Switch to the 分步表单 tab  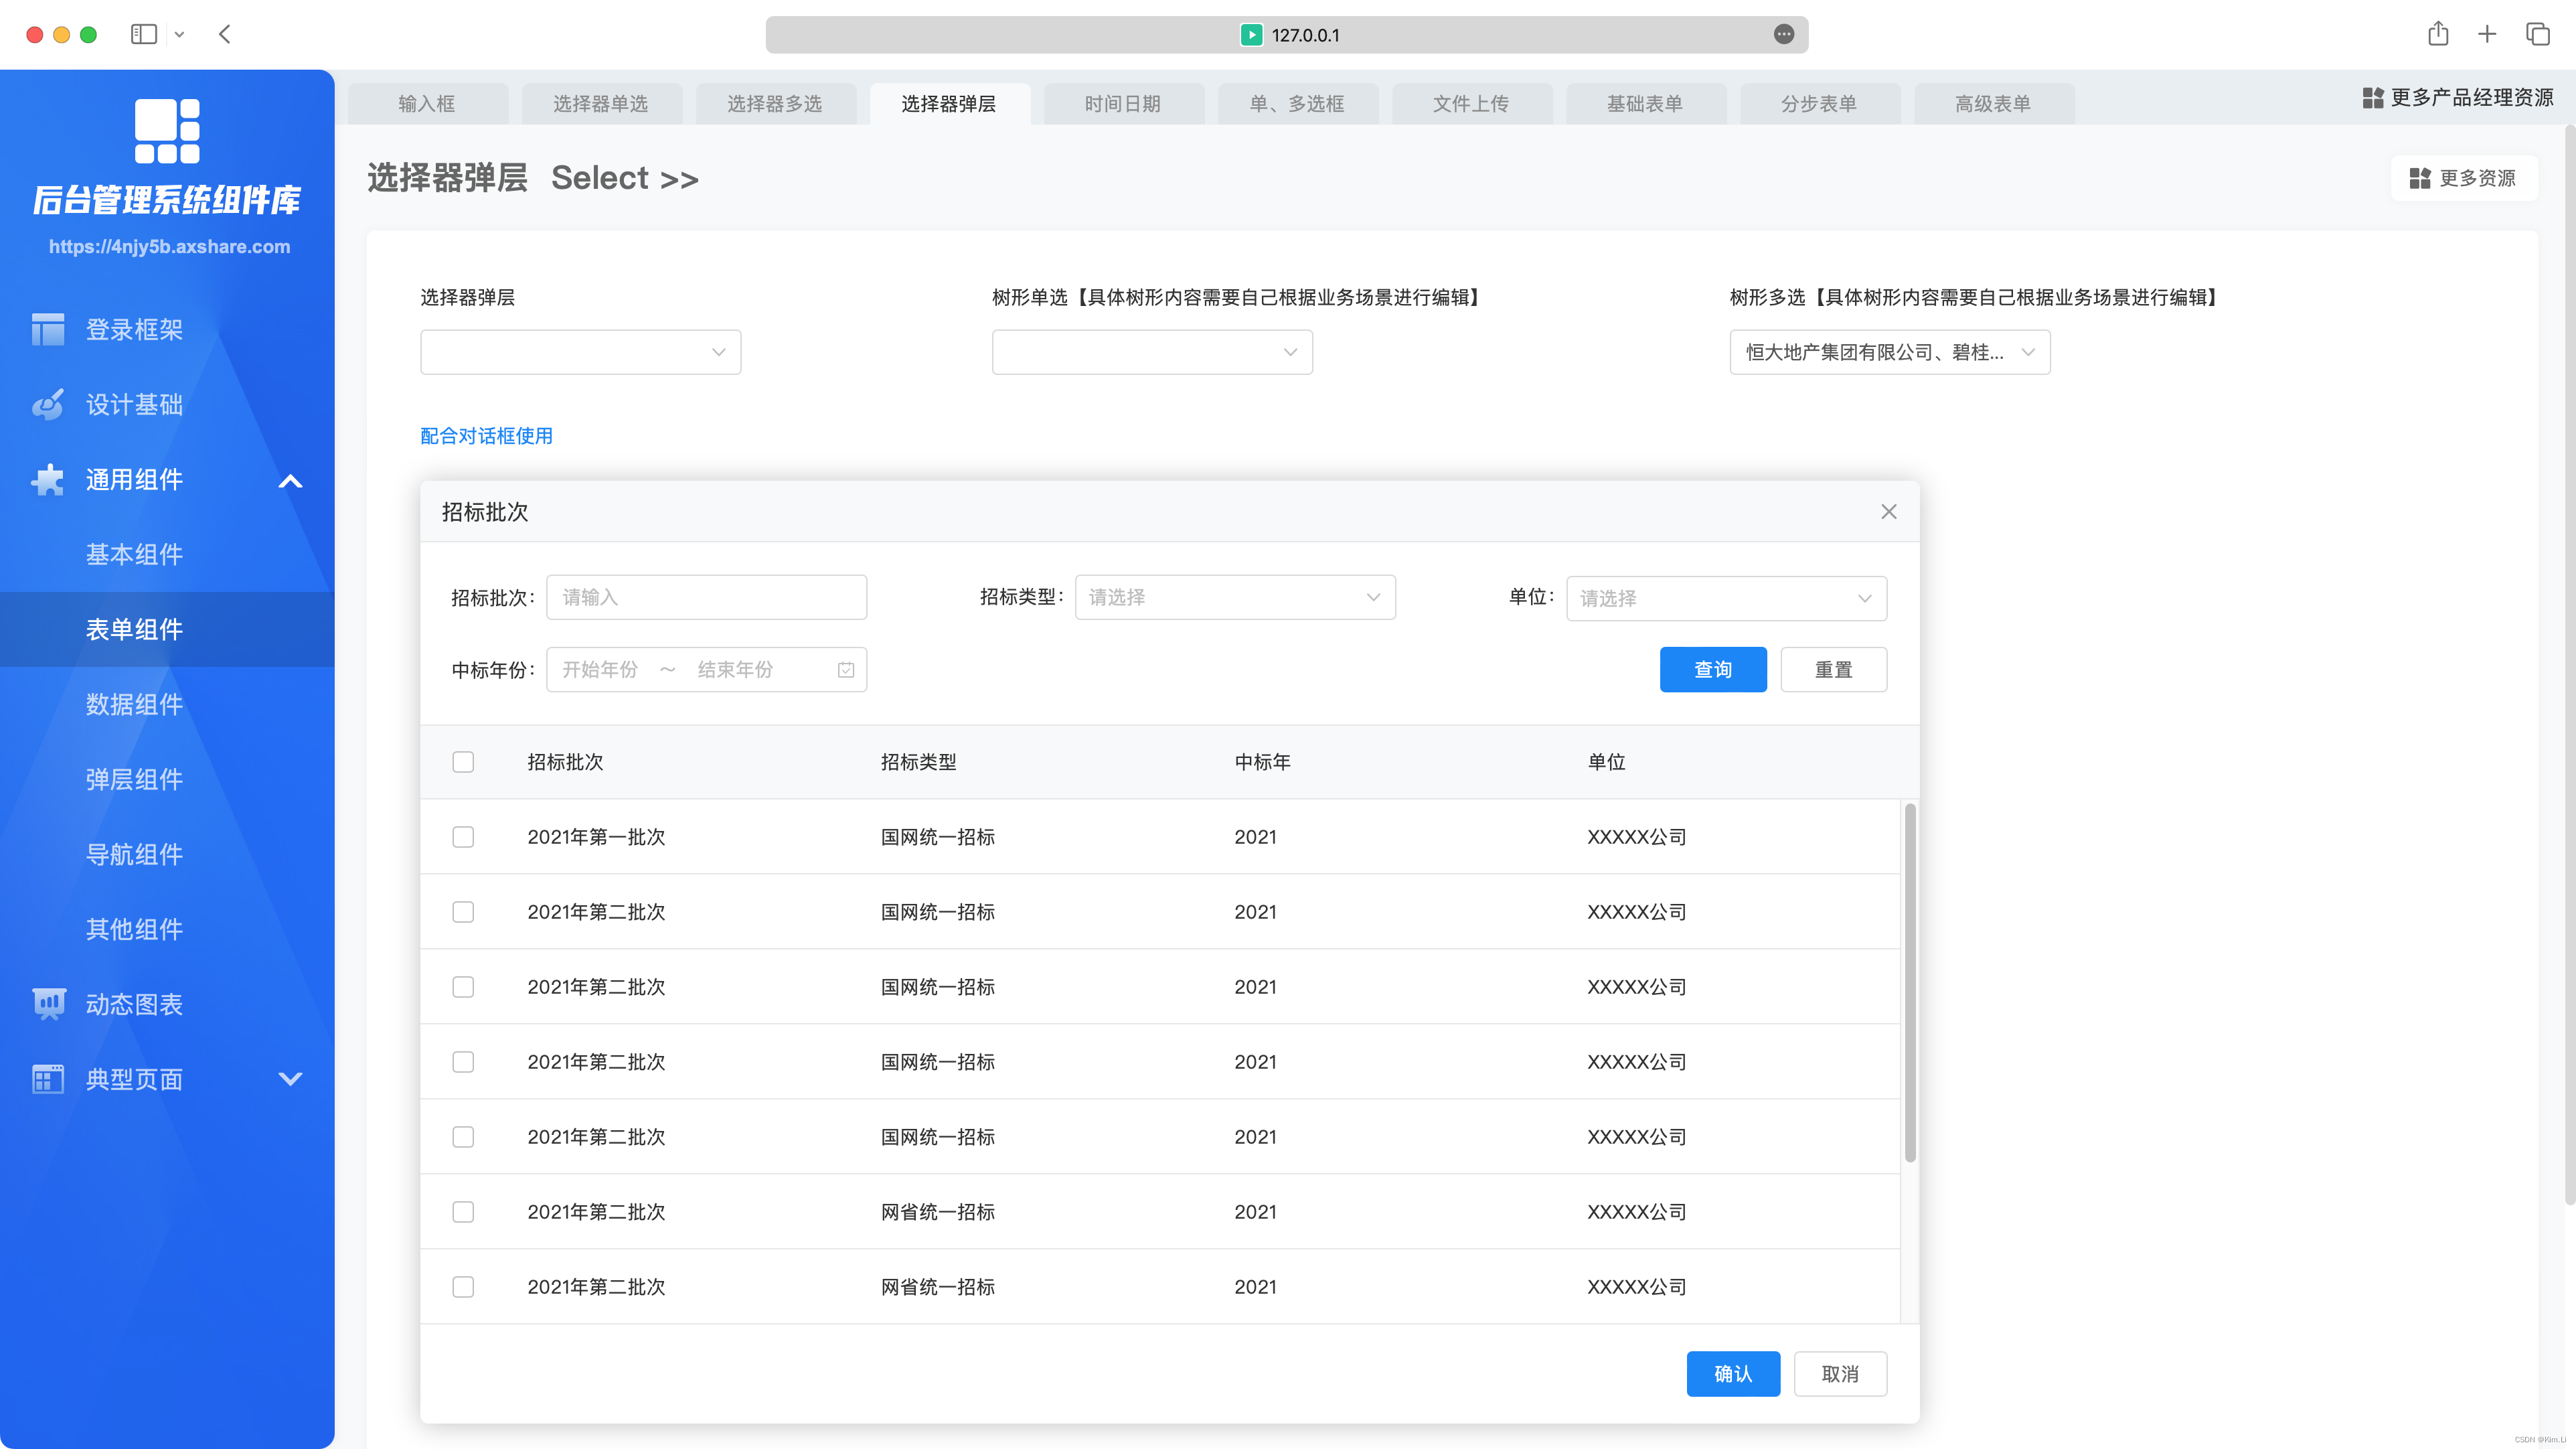point(1819,104)
